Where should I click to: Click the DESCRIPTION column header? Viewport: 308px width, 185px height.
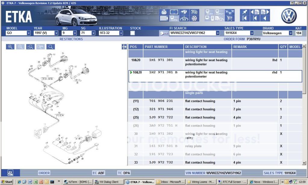coord(207,47)
